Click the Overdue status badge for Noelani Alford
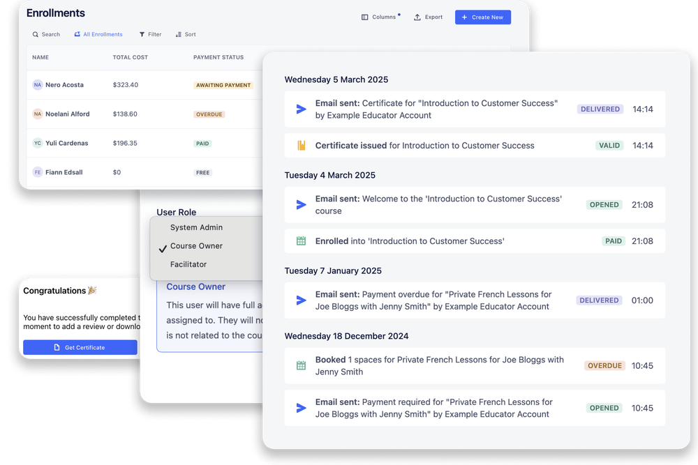Image resolution: width=698 pixels, height=465 pixels. (209, 114)
